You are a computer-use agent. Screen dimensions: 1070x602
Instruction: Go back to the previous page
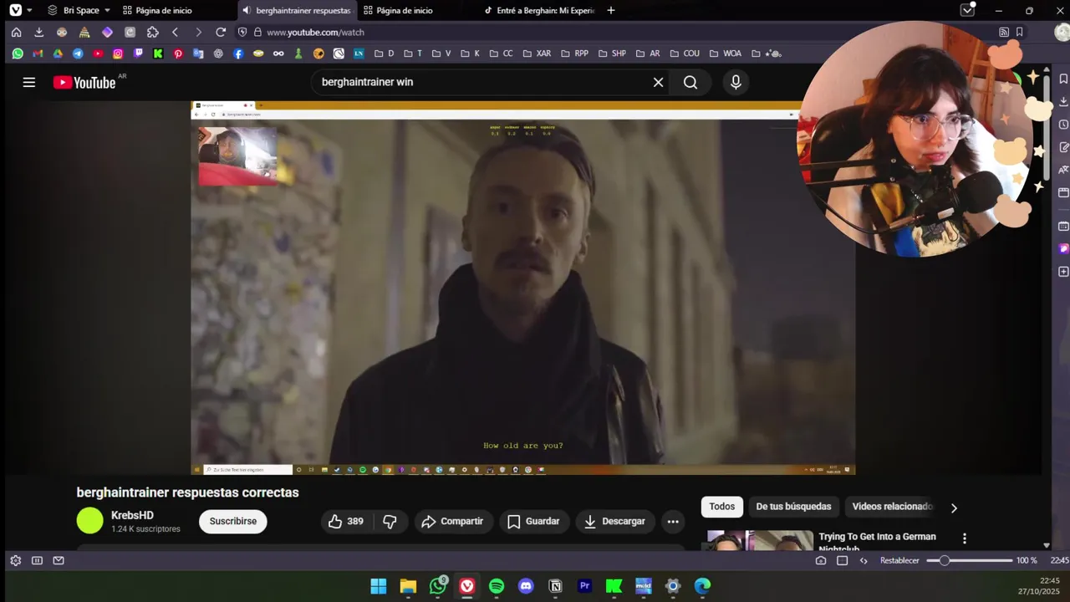coord(175,32)
